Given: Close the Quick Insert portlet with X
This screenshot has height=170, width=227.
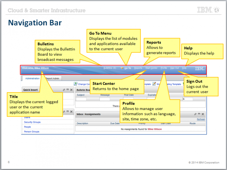Looking at the screenshot, I should point(71,90).
